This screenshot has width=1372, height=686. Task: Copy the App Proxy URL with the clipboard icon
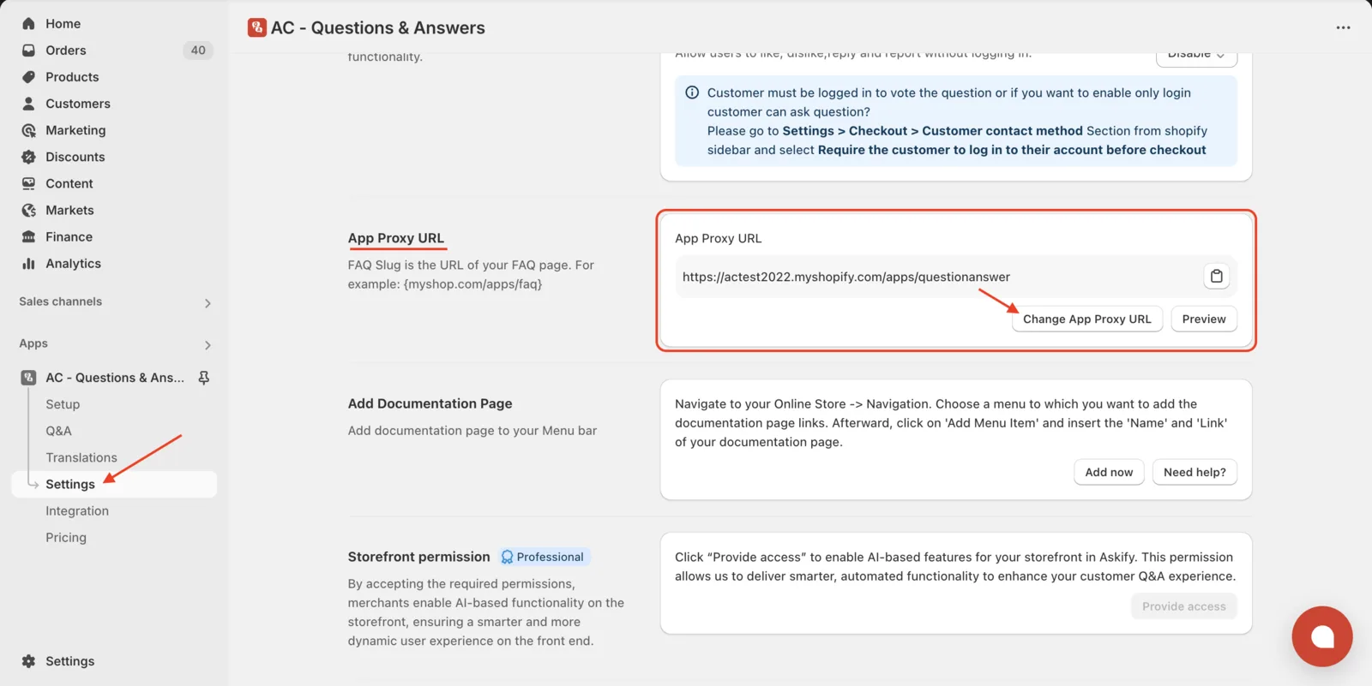(1216, 276)
